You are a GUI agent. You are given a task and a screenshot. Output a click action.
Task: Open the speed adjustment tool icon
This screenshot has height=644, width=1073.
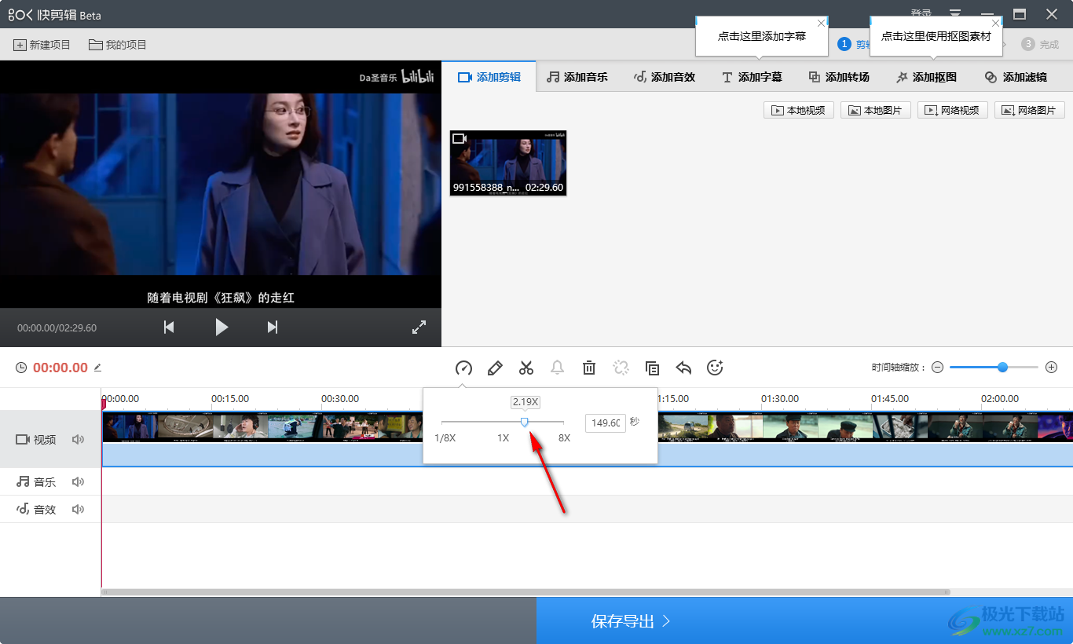click(463, 368)
